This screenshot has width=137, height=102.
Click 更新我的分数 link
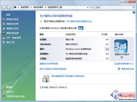pos(128,69)
